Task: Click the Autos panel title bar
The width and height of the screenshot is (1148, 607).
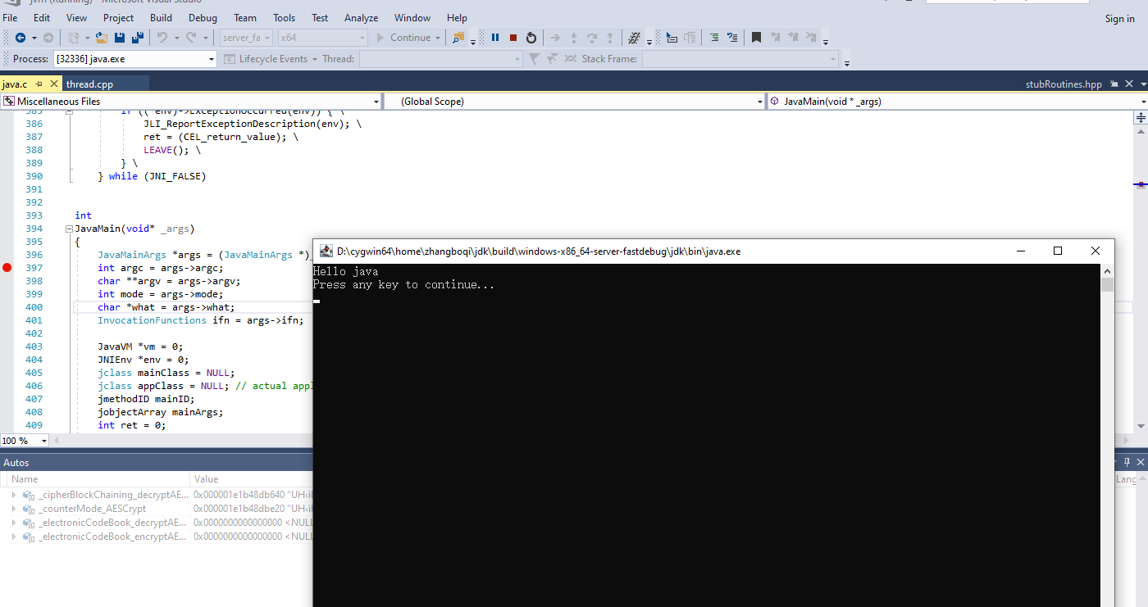Action: click(156, 463)
